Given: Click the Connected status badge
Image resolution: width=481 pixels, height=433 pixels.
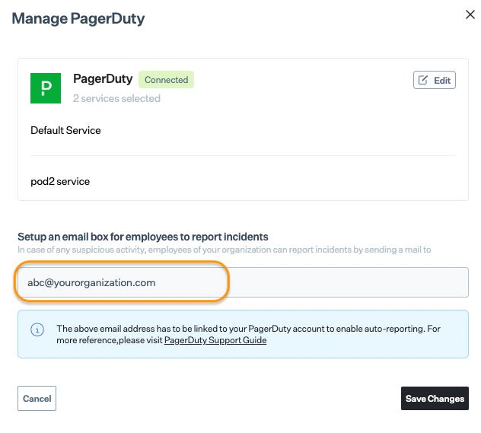Looking at the screenshot, I should click(x=166, y=80).
